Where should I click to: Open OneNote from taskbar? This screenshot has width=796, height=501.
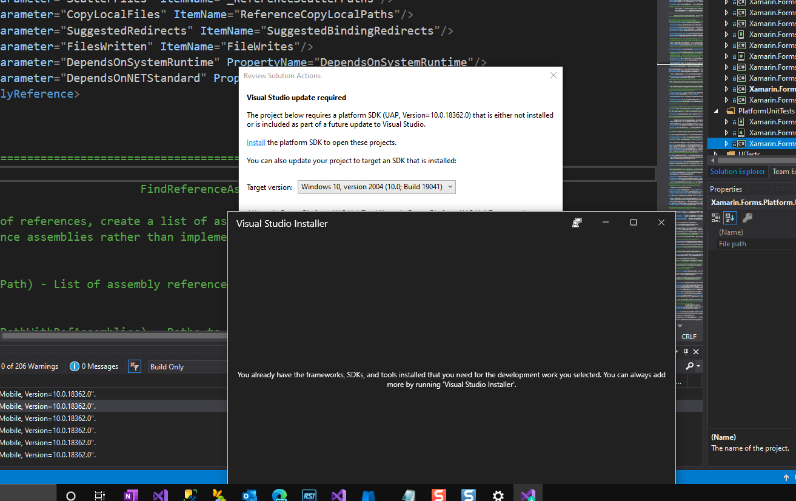pyautogui.click(x=130, y=496)
